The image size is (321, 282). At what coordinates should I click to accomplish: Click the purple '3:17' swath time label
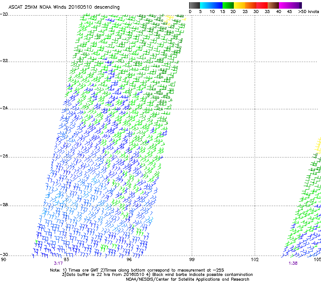point(59,263)
